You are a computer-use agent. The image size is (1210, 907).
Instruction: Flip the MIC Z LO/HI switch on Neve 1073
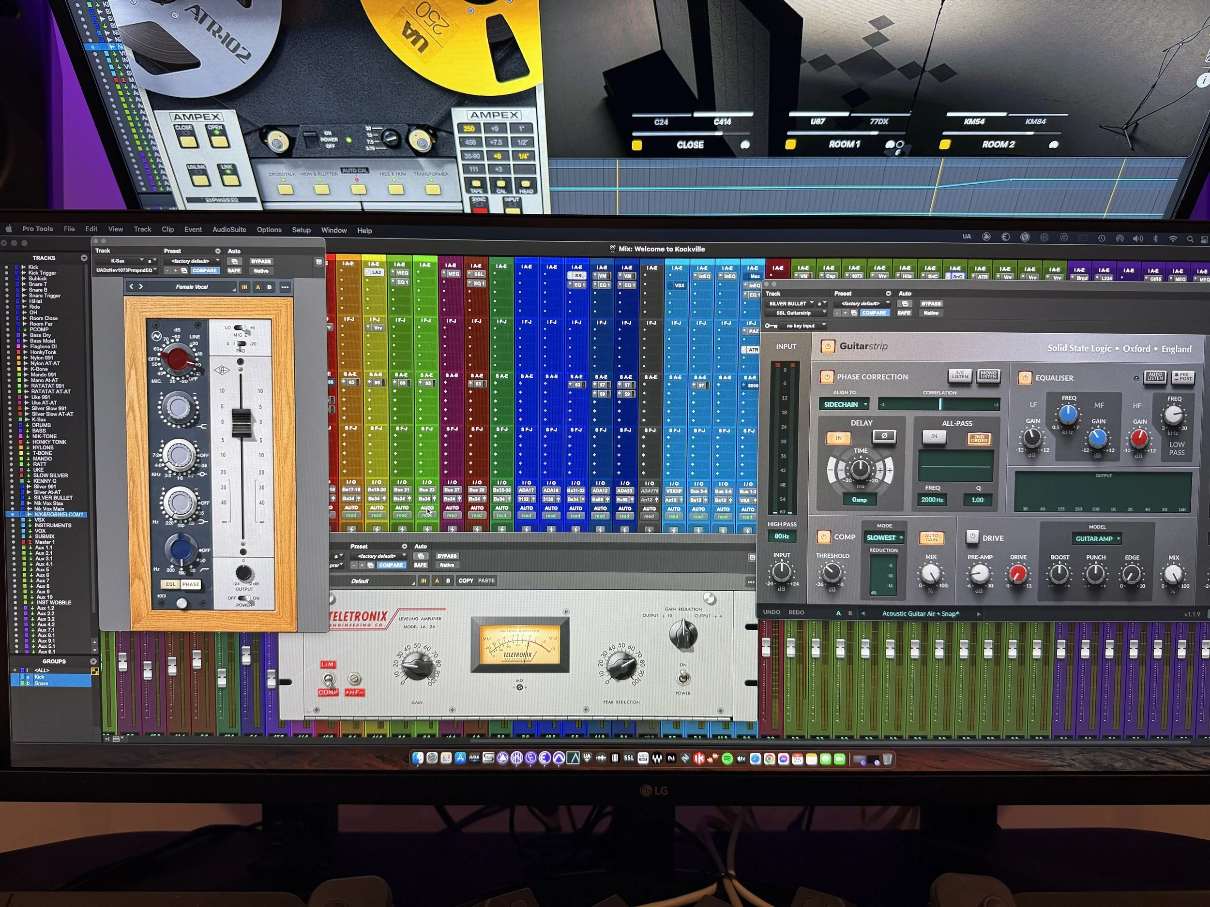point(240,328)
